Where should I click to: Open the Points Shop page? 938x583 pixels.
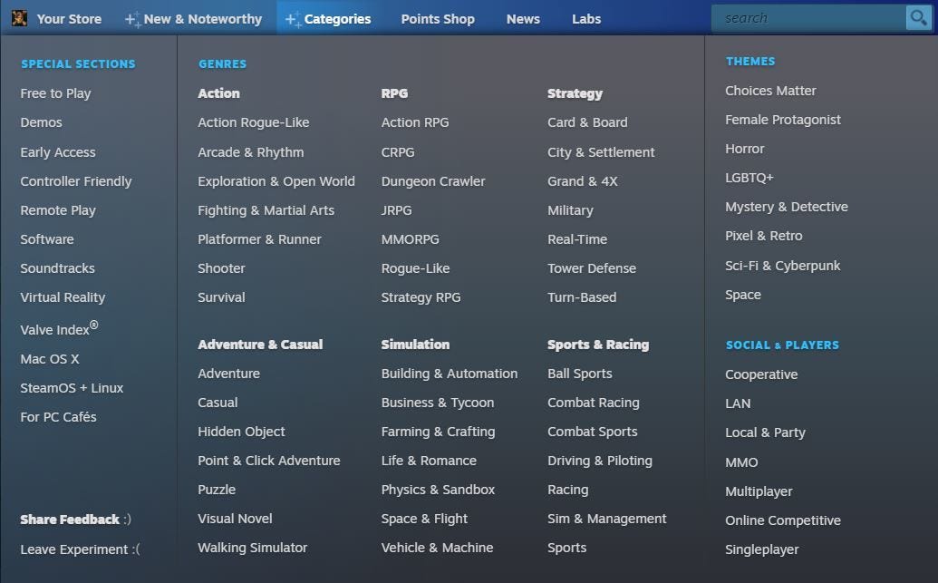(438, 18)
